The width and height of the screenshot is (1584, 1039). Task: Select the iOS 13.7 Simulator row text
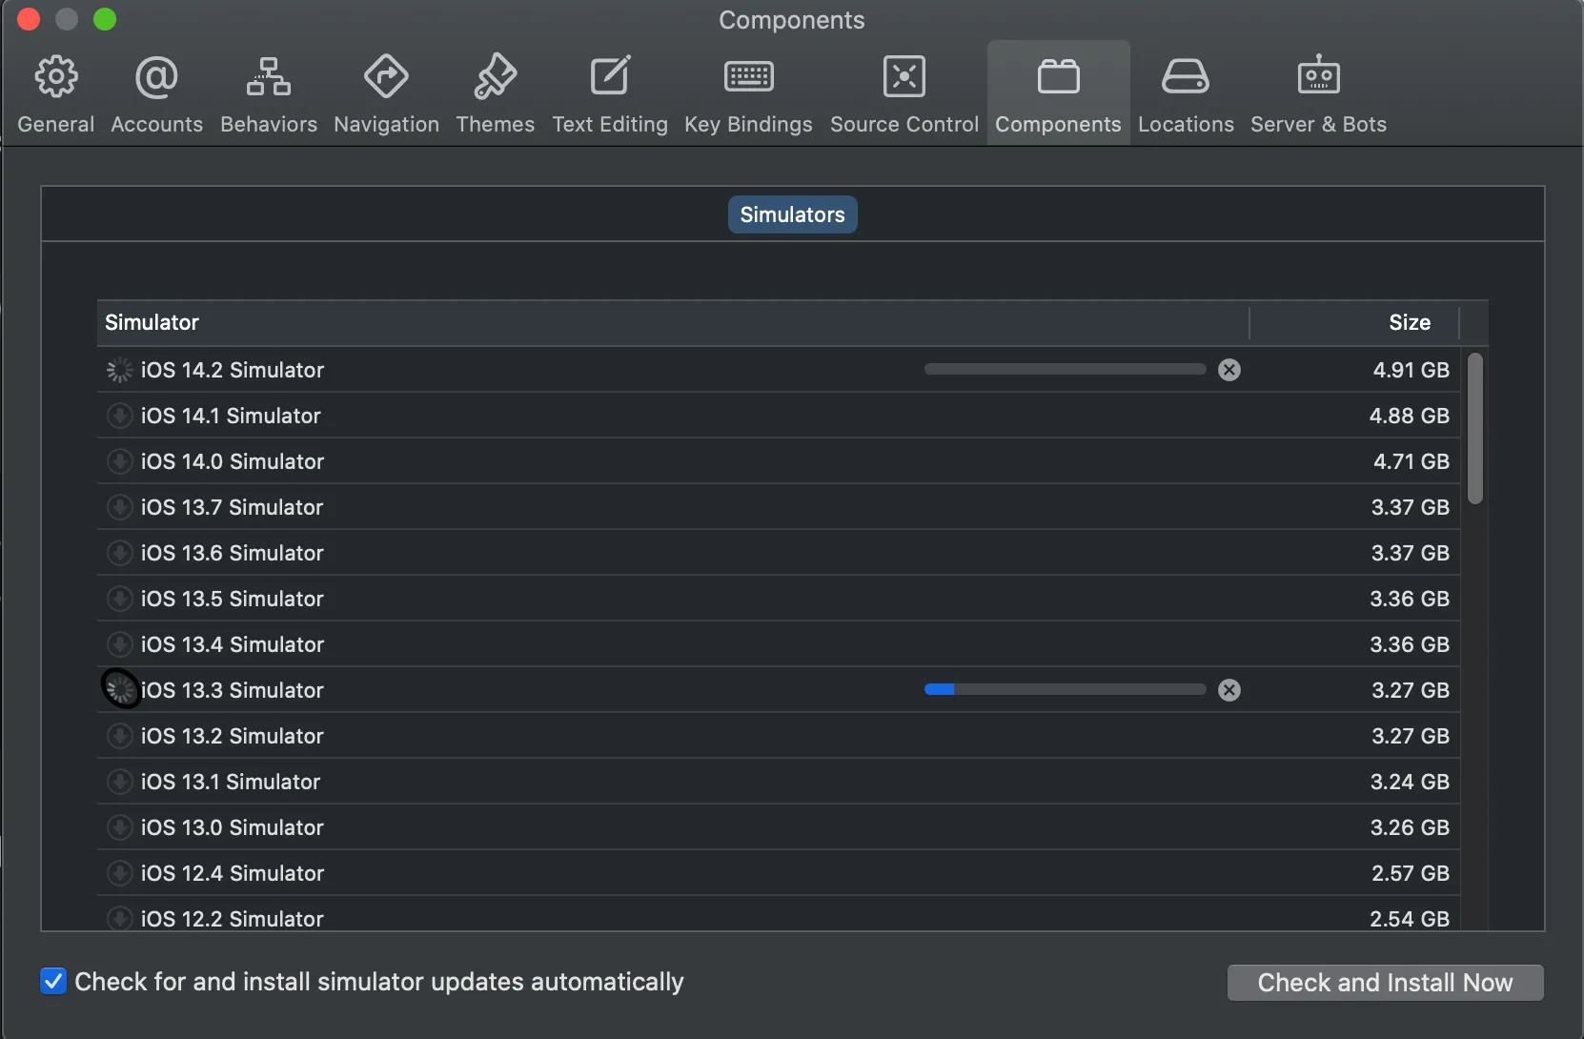(232, 507)
